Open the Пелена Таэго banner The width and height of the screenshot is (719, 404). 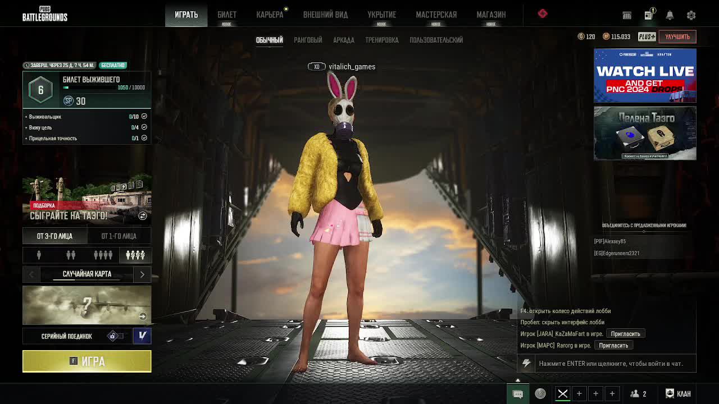pyautogui.click(x=645, y=134)
